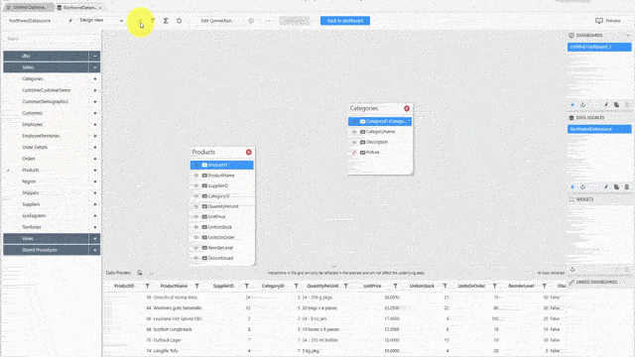Select ProductID field in Products table
The image size is (635, 357).
click(222, 165)
